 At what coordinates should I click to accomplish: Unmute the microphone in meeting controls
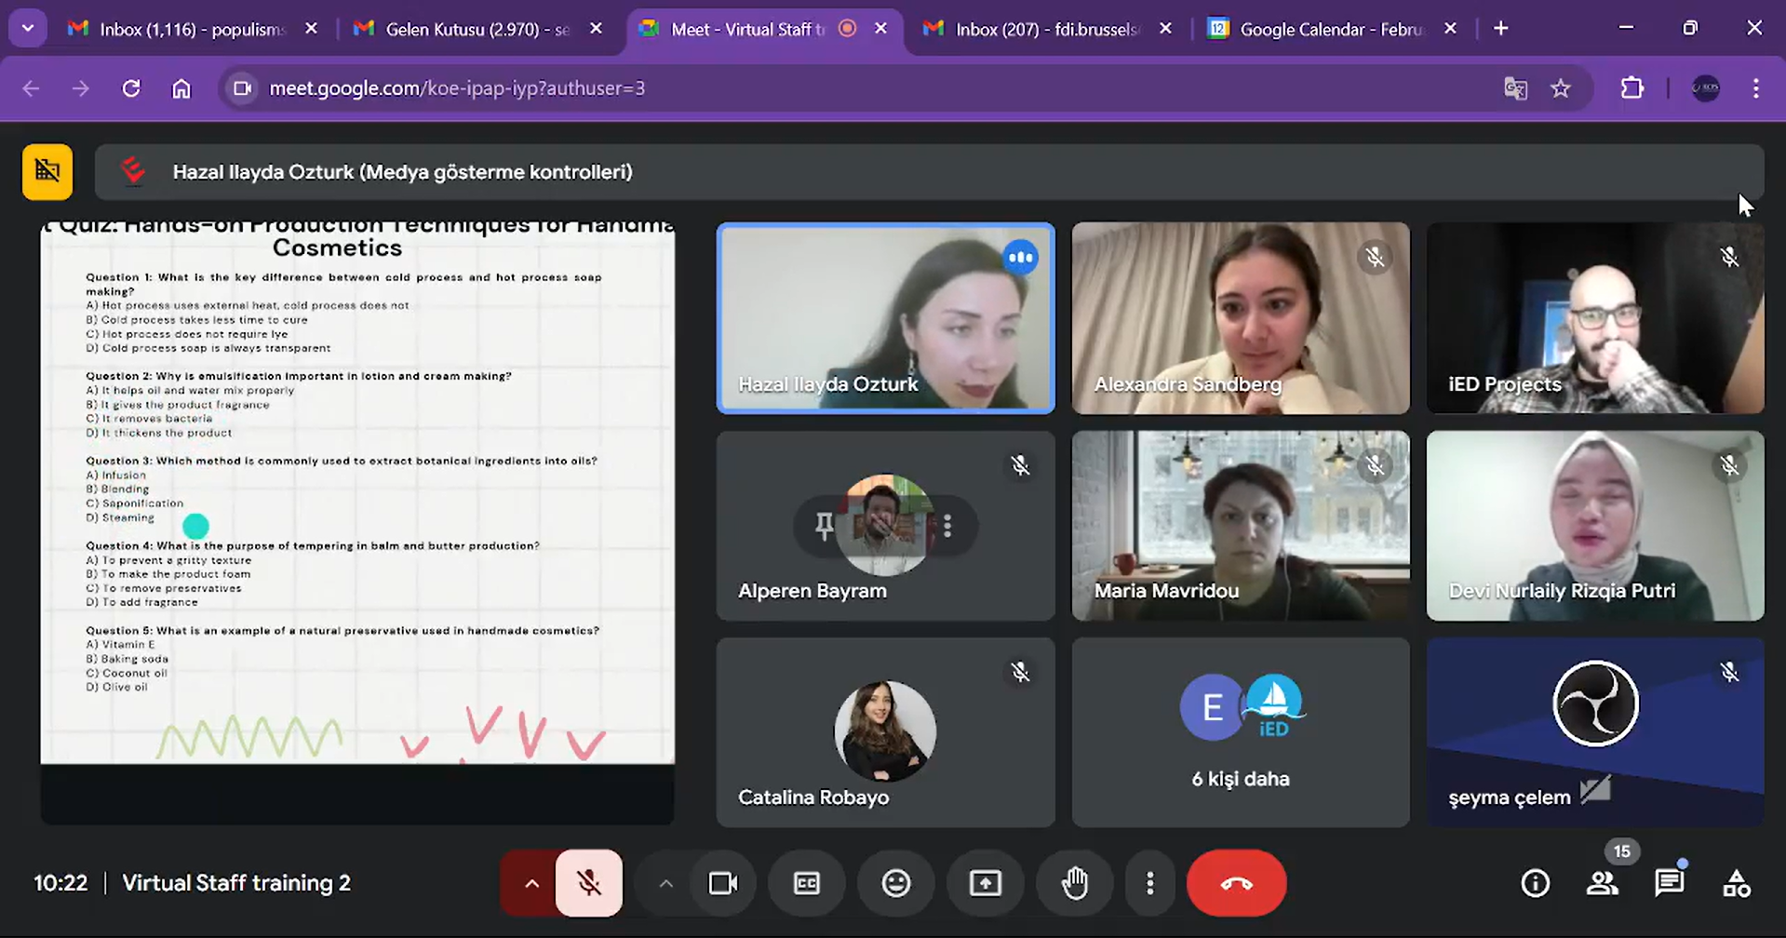tap(588, 883)
